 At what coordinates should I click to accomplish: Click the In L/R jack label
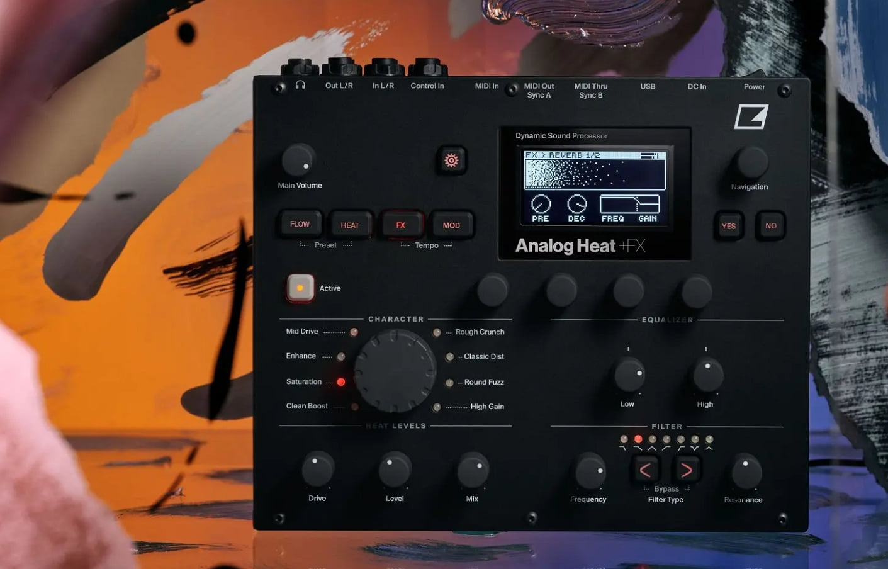tap(383, 86)
